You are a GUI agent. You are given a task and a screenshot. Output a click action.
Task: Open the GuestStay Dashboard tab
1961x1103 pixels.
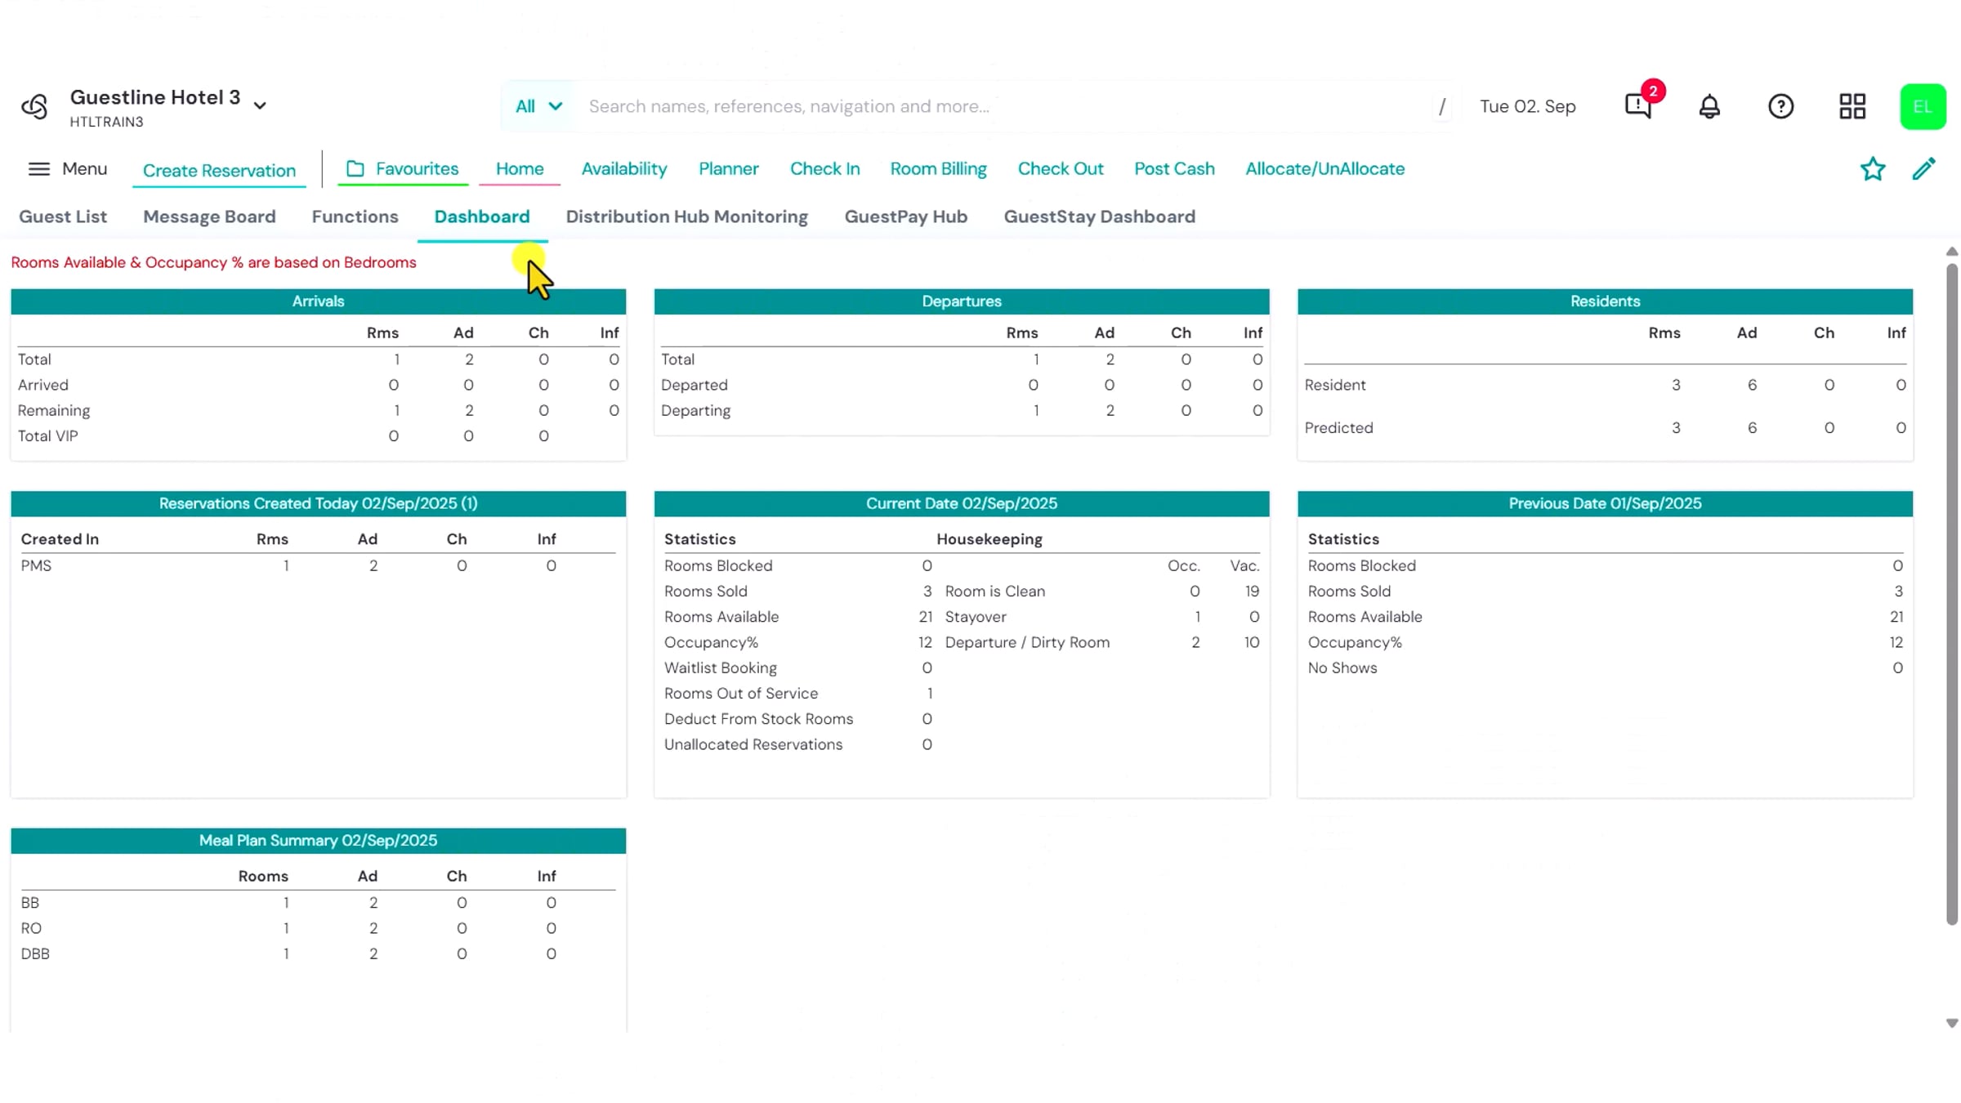[x=1099, y=217]
